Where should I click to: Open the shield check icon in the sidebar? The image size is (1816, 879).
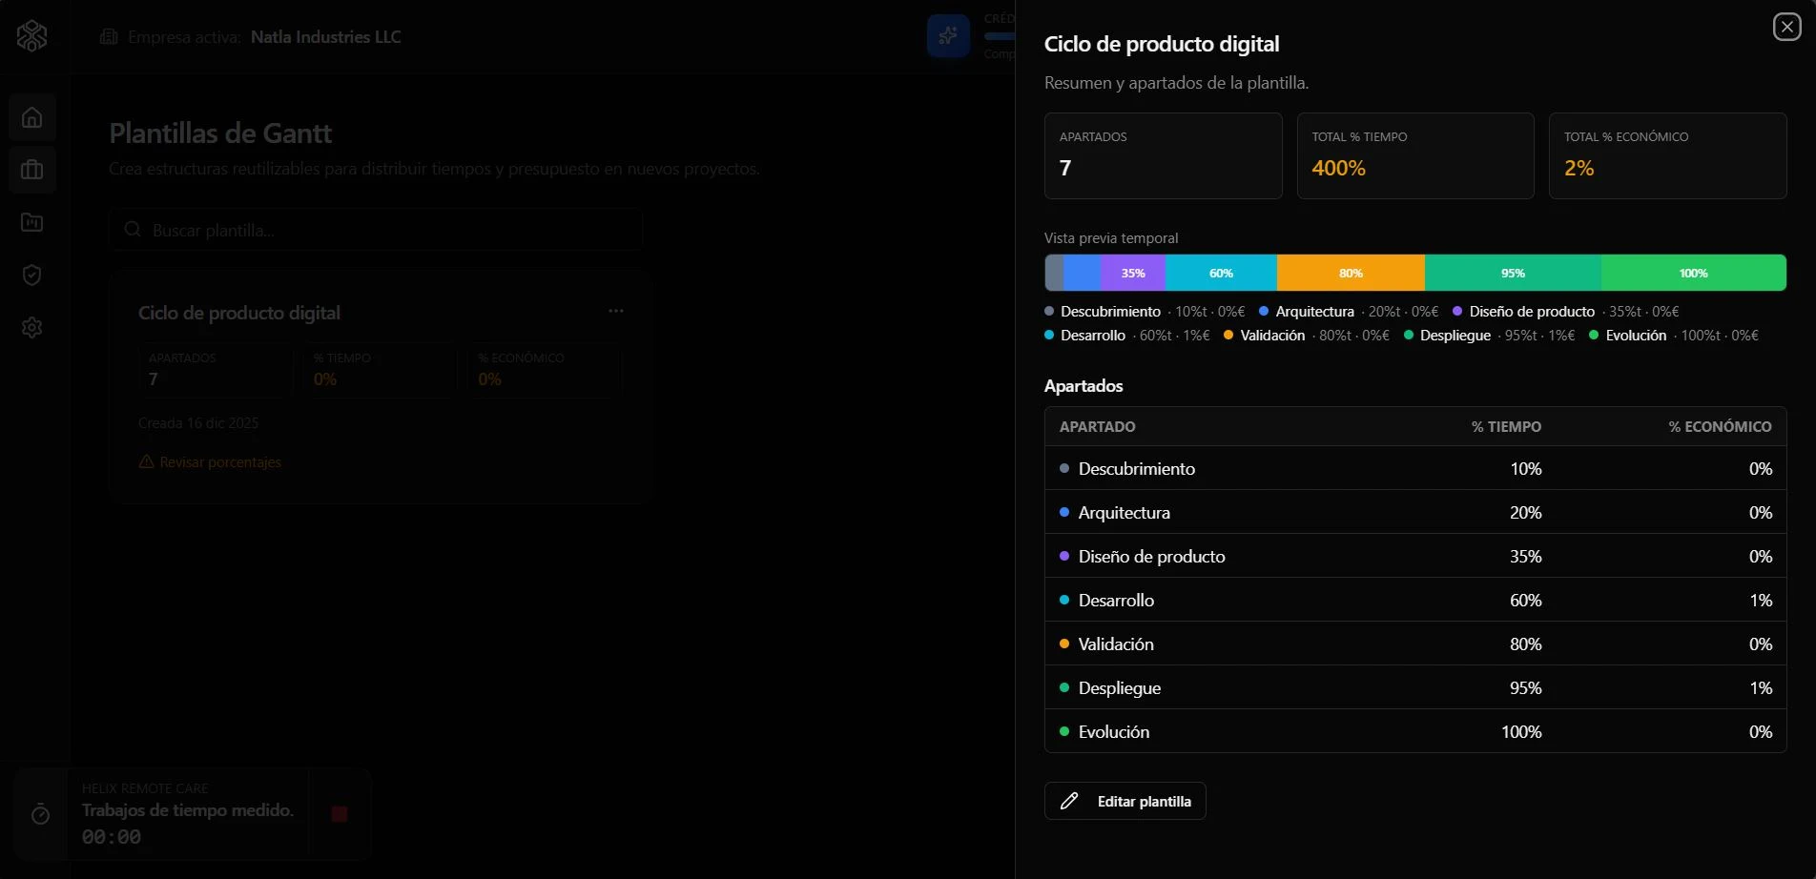click(32, 275)
